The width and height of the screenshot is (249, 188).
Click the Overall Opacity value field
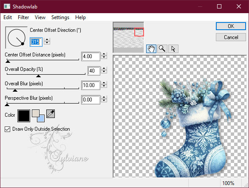pyautogui.click(x=94, y=71)
